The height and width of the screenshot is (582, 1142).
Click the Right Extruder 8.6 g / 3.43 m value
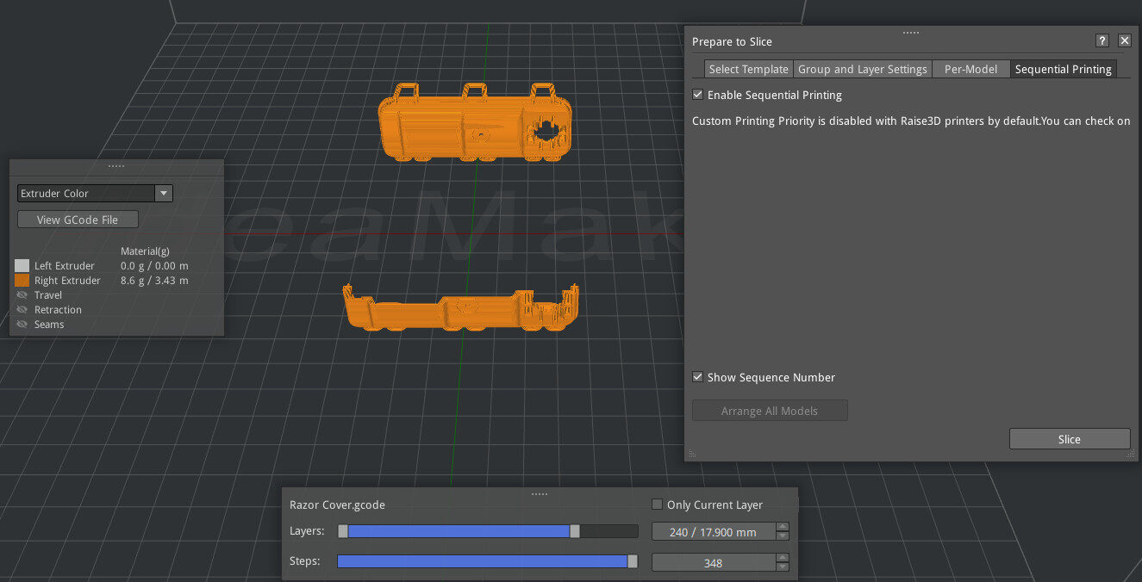[154, 281]
